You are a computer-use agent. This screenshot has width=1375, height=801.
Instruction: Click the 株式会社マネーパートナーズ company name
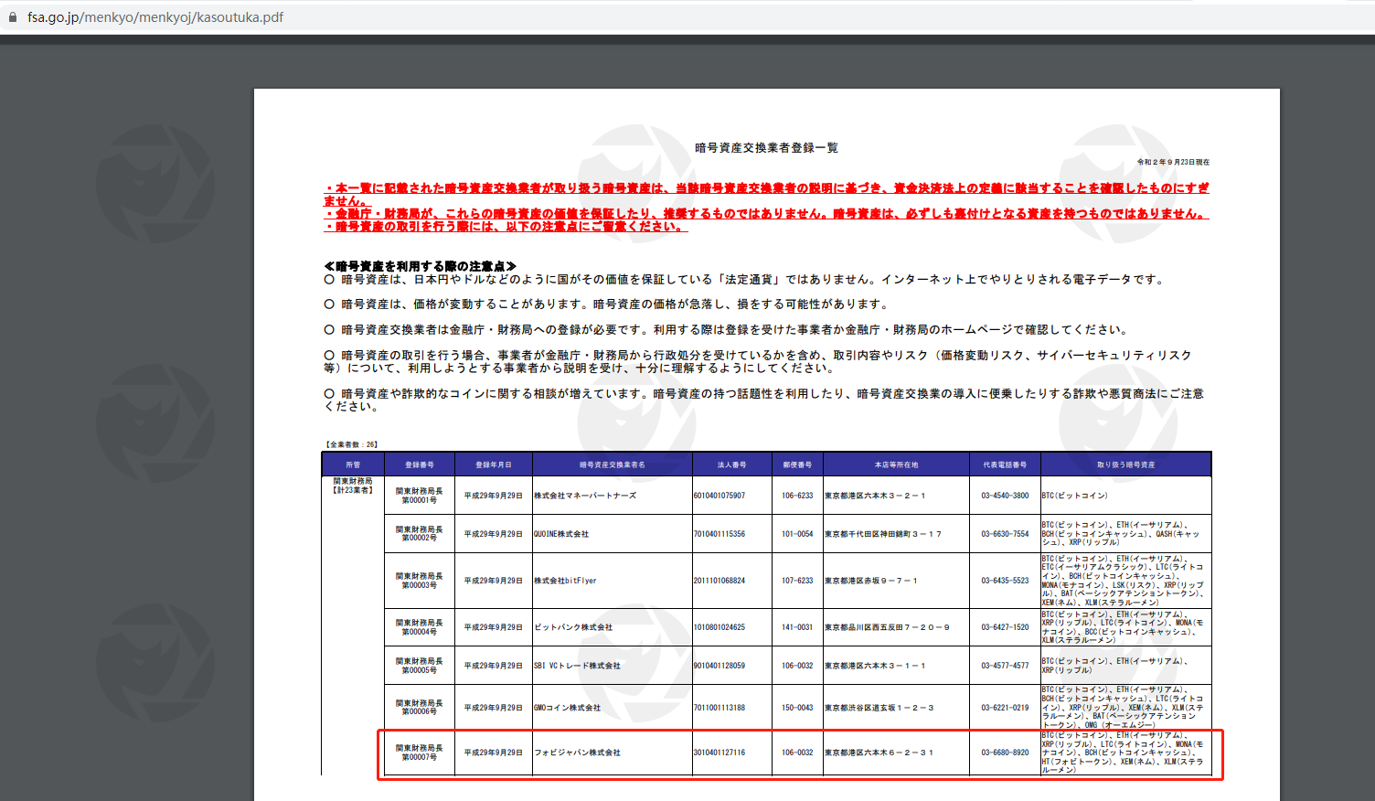[x=585, y=496]
